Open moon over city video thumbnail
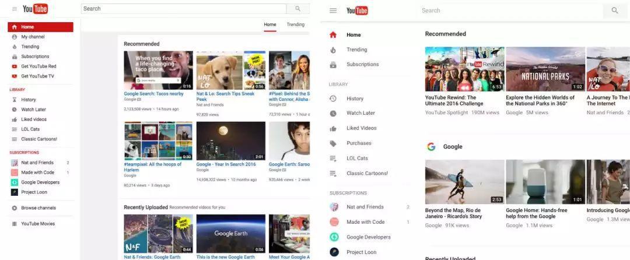The image size is (630, 260). (230, 141)
